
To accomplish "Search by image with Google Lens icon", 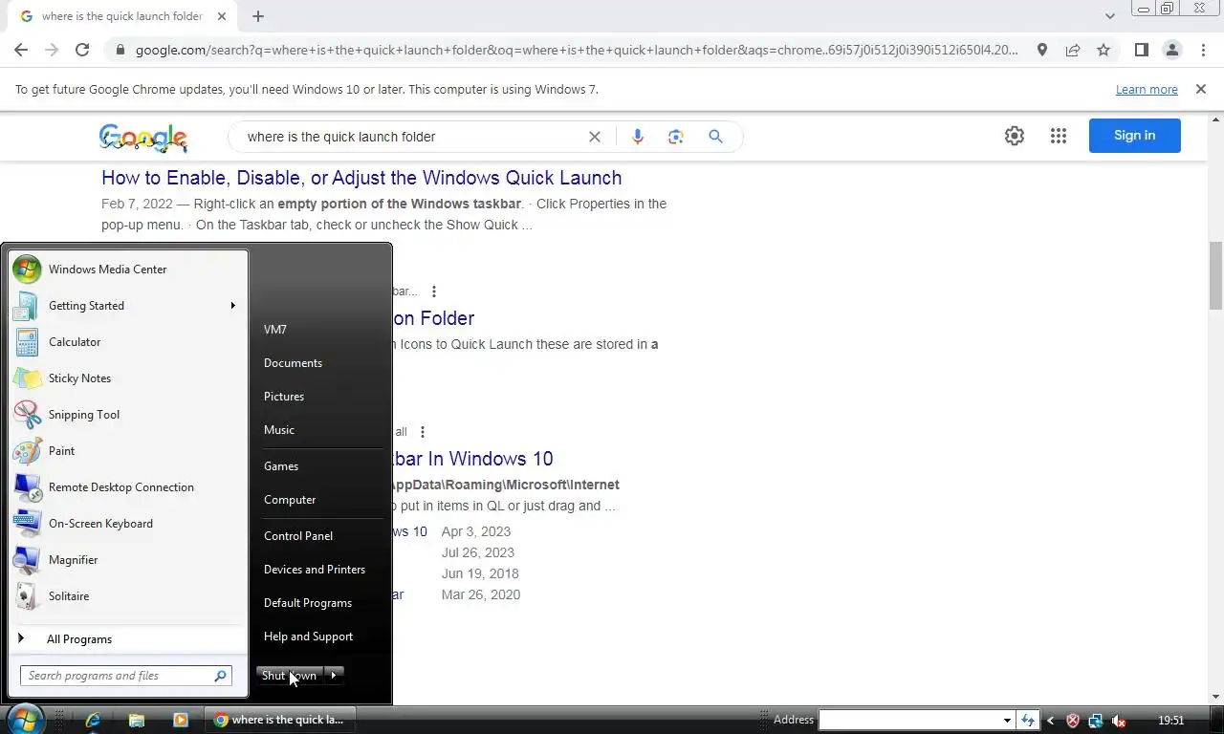I will tap(676, 137).
